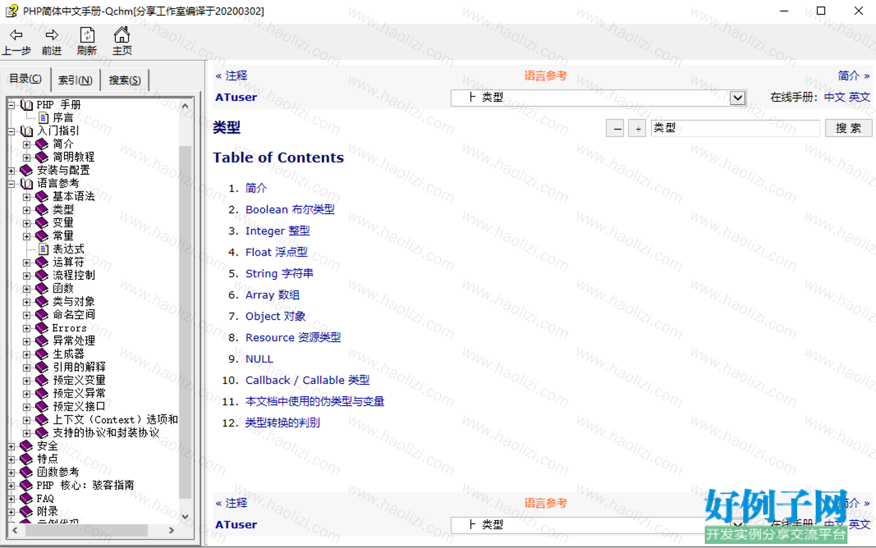
Task: Click the page icon beside 序言
Action: [x=44, y=118]
